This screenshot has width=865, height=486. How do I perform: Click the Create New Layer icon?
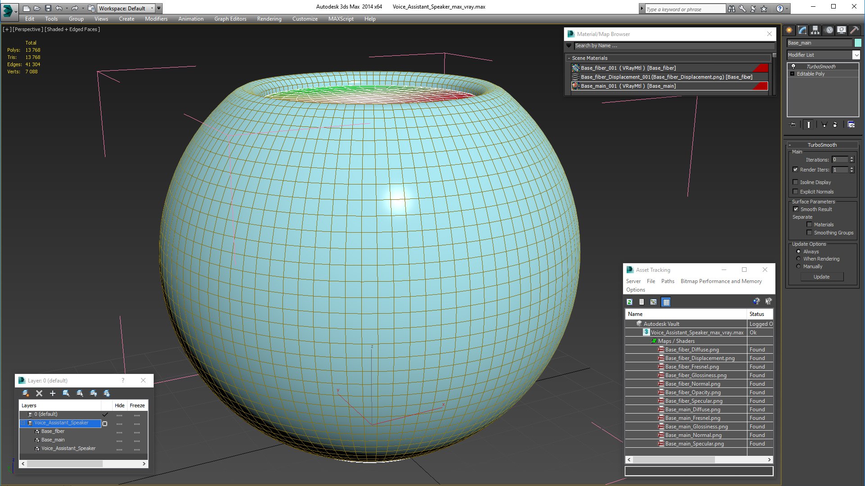(26, 393)
